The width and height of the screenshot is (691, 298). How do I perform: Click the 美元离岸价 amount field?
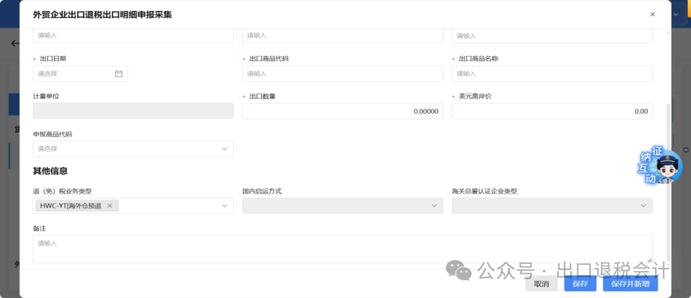point(552,111)
